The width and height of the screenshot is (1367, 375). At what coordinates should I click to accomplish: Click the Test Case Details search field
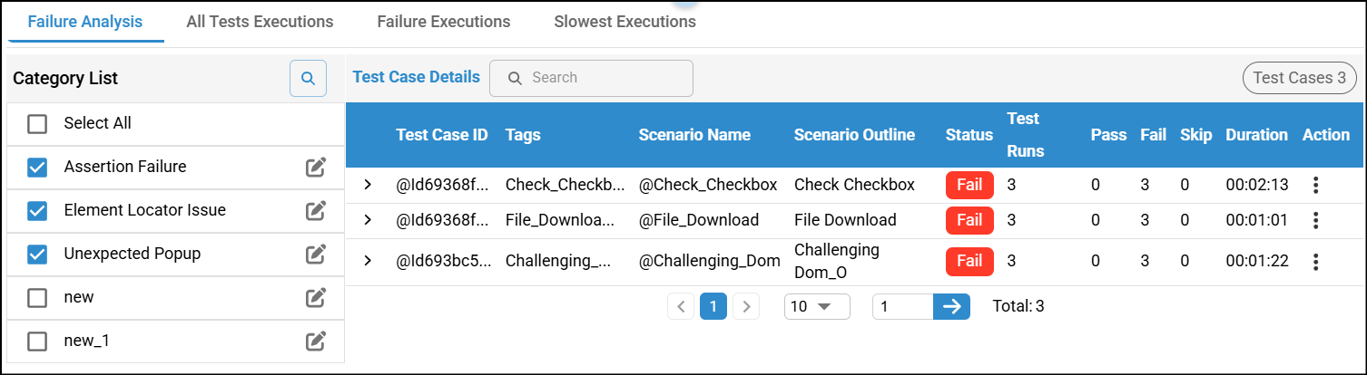pos(599,78)
